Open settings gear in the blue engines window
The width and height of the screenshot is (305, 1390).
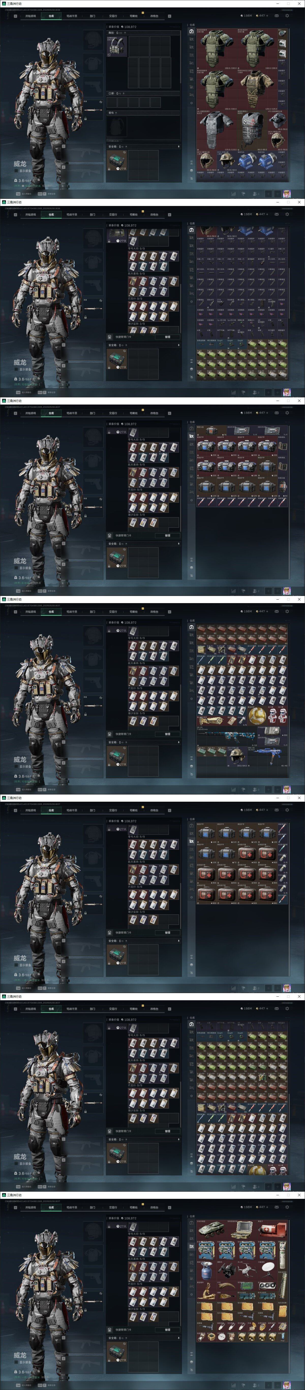(287, 413)
